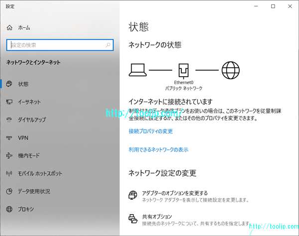299x236 pixels.
Task: Click the VPN icon in sidebar
Action: click(x=9, y=138)
